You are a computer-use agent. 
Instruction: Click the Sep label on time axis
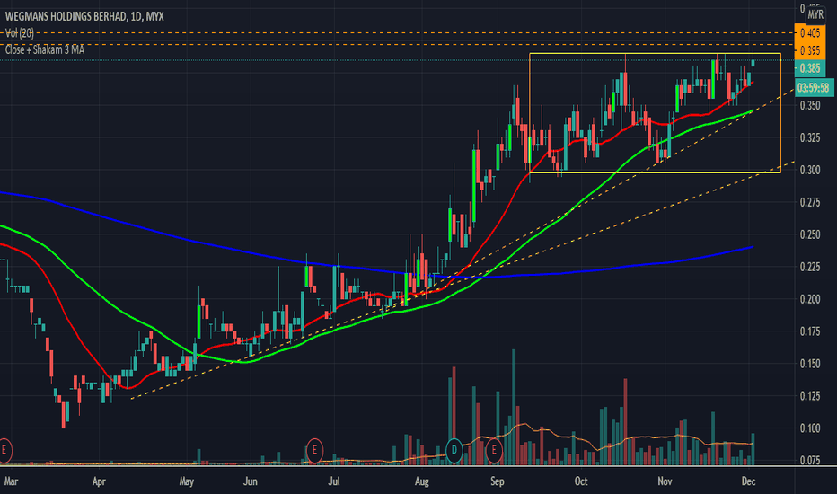(x=497, y=481)
